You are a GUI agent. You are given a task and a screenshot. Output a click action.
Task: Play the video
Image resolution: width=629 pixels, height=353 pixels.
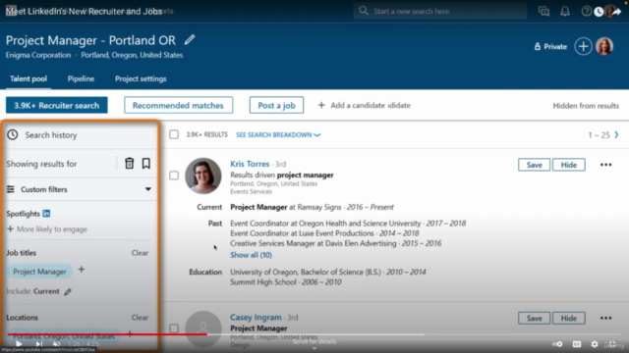pyautogui.click(x=19, y=344)
